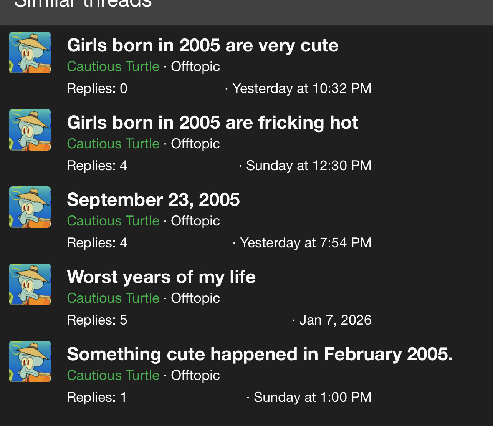493x426 pixels.
Task: Click avatar beside "Worst years of my life"
Action: [30, 284]
